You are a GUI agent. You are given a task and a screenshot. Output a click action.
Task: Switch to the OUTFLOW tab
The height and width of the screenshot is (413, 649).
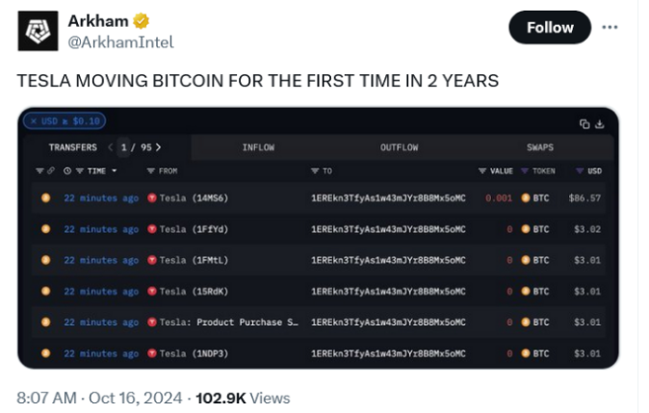(399, 147)
